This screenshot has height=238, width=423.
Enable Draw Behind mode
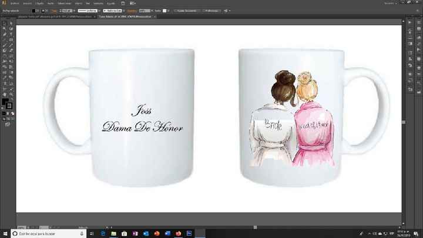[x=8, y=119]
